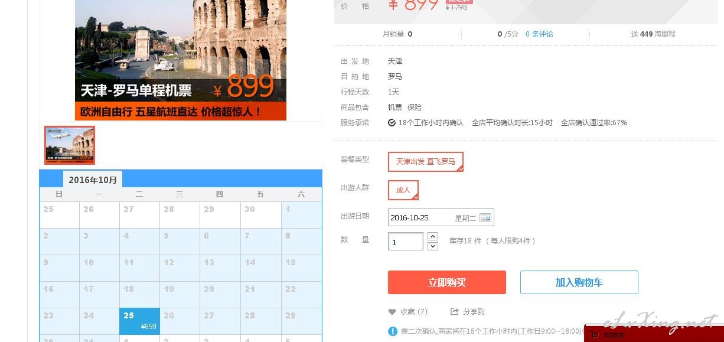Add to cart with 加入购物车
The width and height of the screenshot is (724, 342).
click(579, 282)
